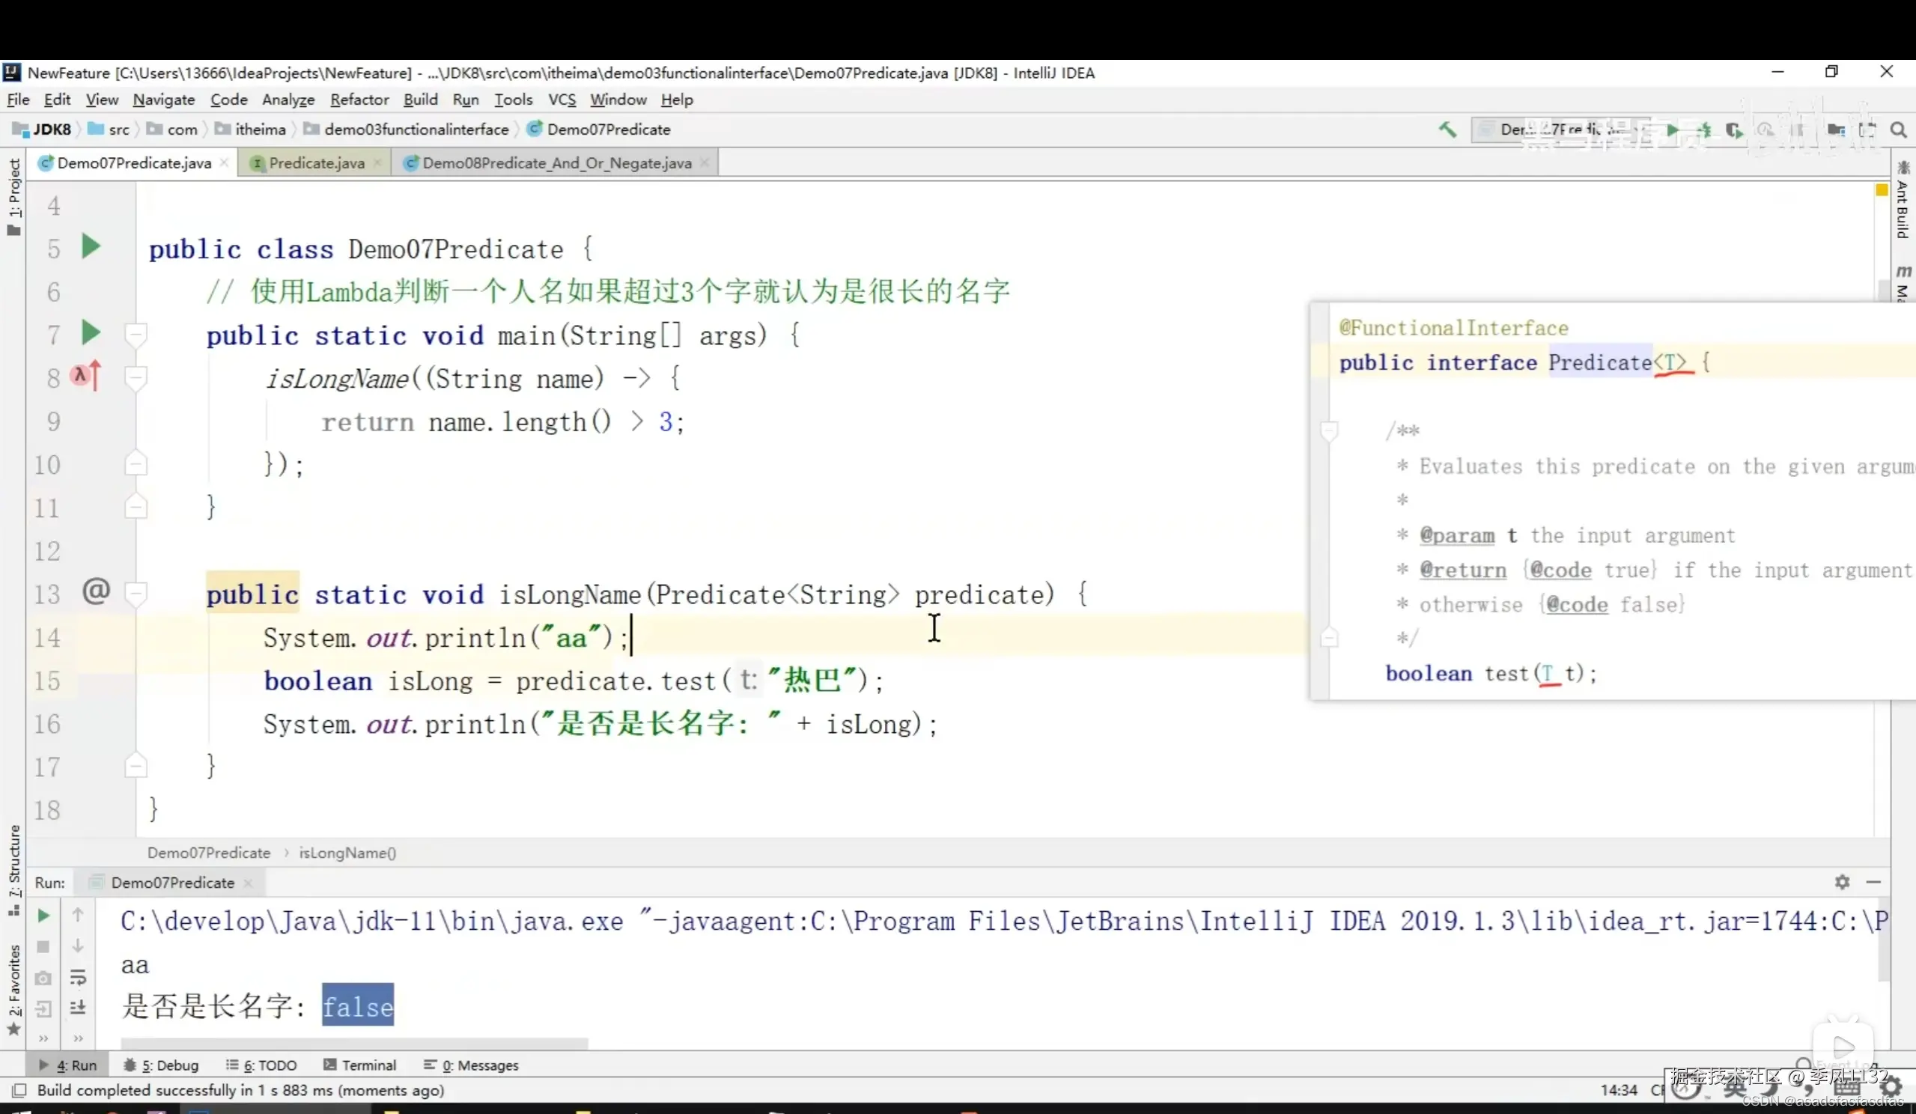Collapse isLongName method fold on line 13

point(136,592)
